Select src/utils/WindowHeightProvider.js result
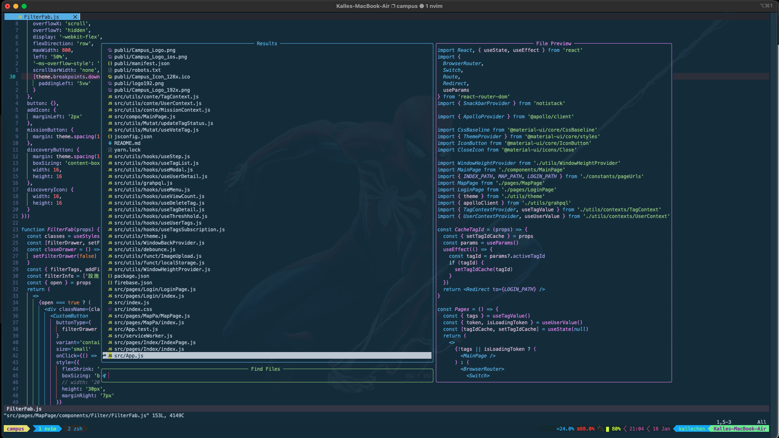Image resolution: width=779 pixels, height=438 pixels. coord(162,269)
